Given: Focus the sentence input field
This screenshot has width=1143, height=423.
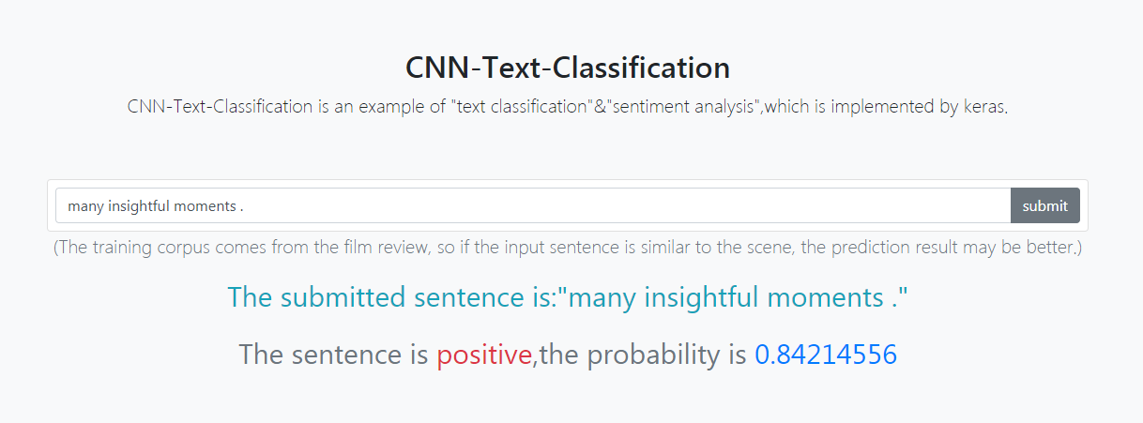Looking at the screenshot, I should pos(533,205).
